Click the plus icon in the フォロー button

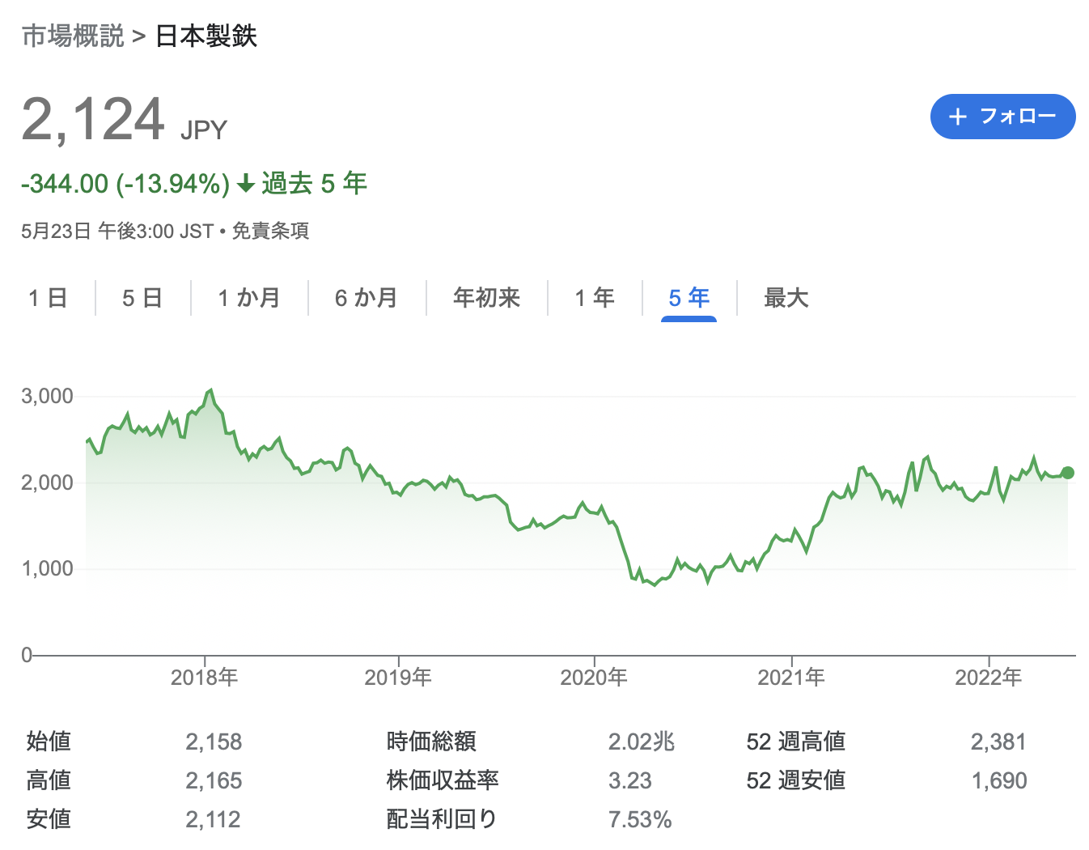click(958, 117)
